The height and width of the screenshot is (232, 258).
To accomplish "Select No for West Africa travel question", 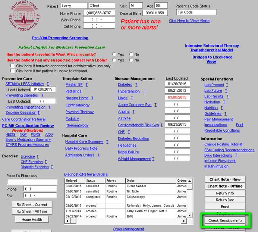I will point(131,54).
